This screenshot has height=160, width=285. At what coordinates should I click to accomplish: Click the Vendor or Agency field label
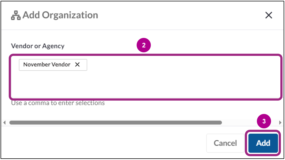(37, 46)
